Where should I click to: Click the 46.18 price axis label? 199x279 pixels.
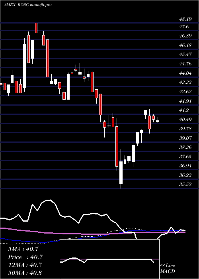(185, 45)
